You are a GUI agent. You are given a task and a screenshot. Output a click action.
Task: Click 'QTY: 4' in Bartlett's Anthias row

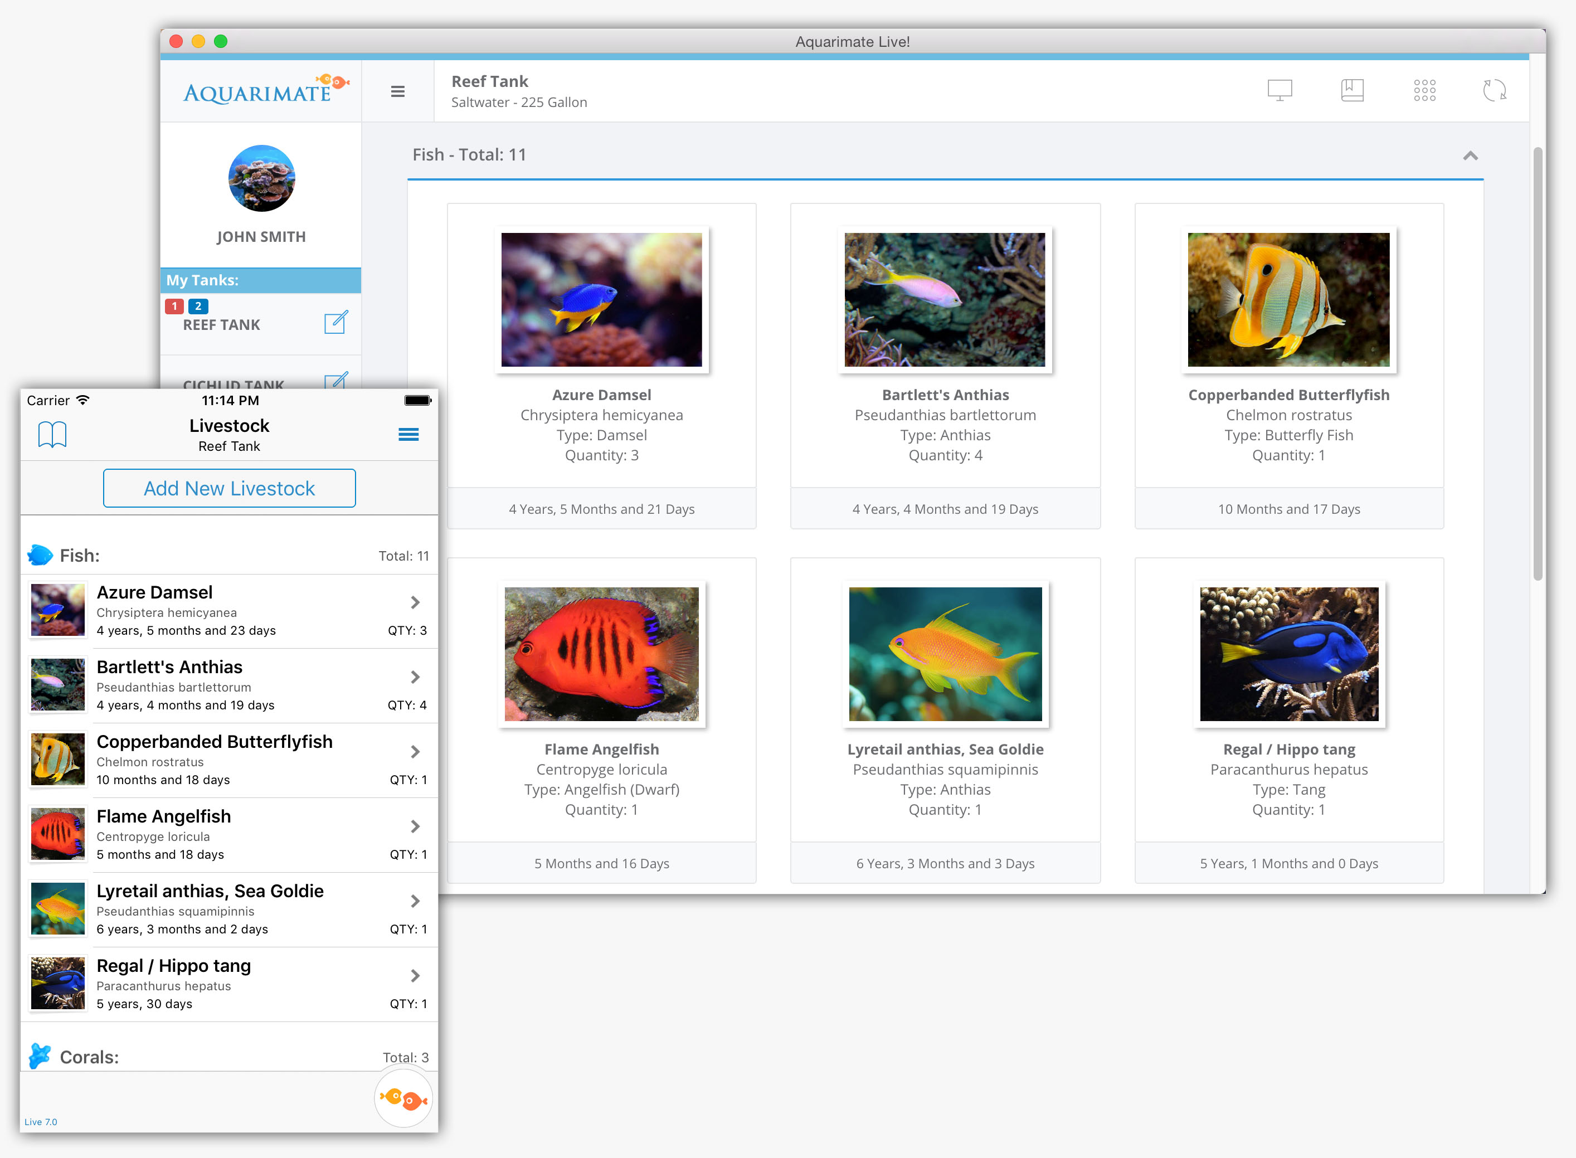point(407,705)
